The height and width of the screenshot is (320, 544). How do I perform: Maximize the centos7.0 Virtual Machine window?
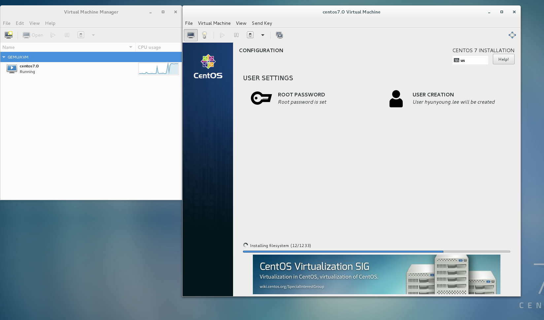pos(502,12)
